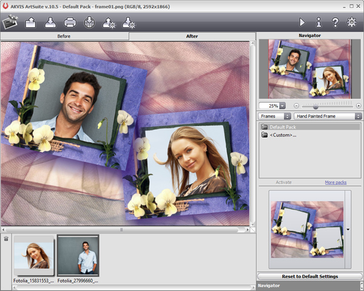Click the Save preset icon with gear
This screenshot has width=364, height=291.
point(129,23)
